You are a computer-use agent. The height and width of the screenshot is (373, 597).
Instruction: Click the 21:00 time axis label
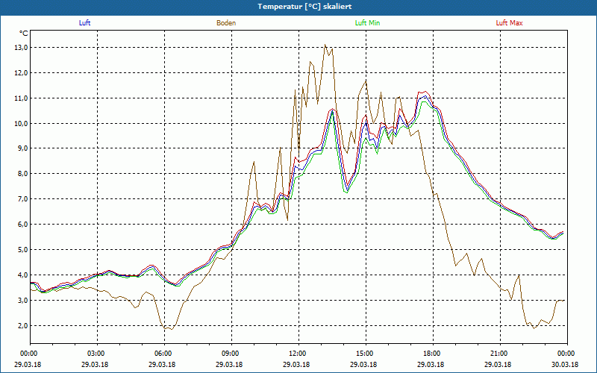(500, 354)
